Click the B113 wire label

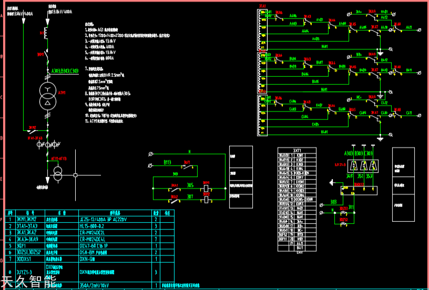[167, 163]
